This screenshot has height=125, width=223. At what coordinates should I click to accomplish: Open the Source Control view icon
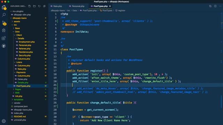pos(4,23)
